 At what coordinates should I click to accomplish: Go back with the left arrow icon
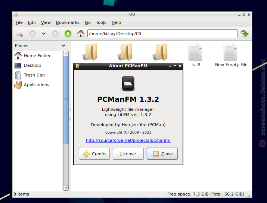(x=32, y=34)
